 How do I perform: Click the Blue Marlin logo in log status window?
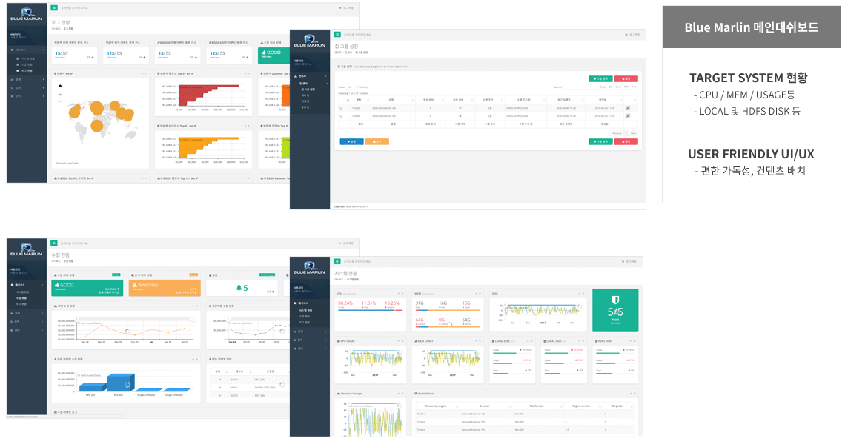(x=27, y=13)
